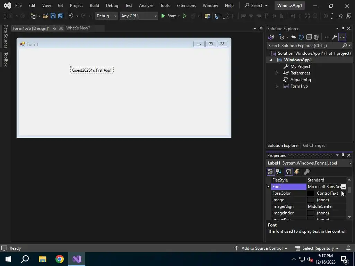Click the Open File toolbar icon
Screen dimensions: 355x266
coord(45,16)
